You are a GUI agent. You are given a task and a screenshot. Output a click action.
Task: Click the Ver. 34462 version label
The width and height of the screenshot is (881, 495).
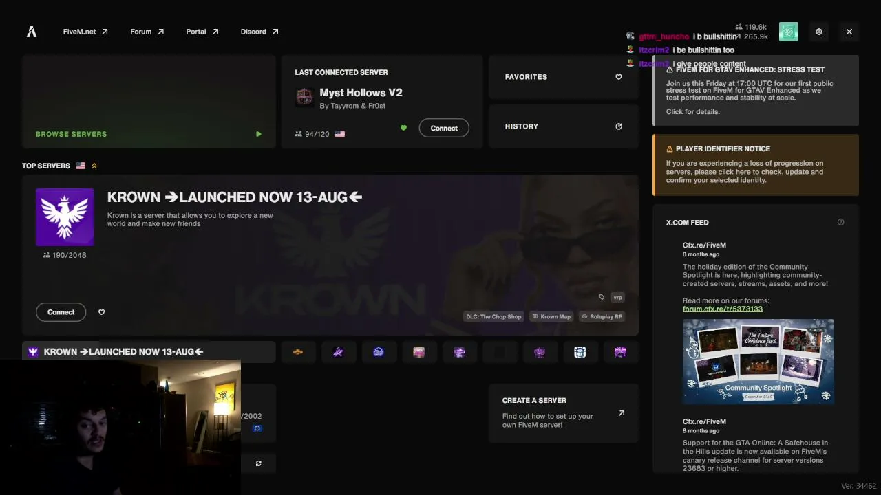pos(859,486)
